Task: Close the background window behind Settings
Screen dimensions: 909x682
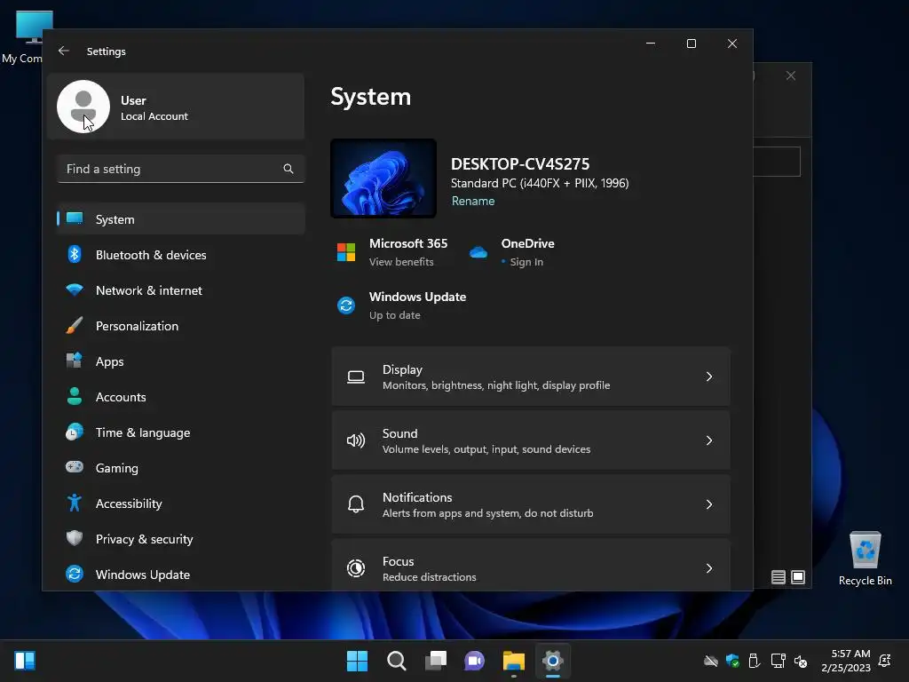Action: coord(791,76)
